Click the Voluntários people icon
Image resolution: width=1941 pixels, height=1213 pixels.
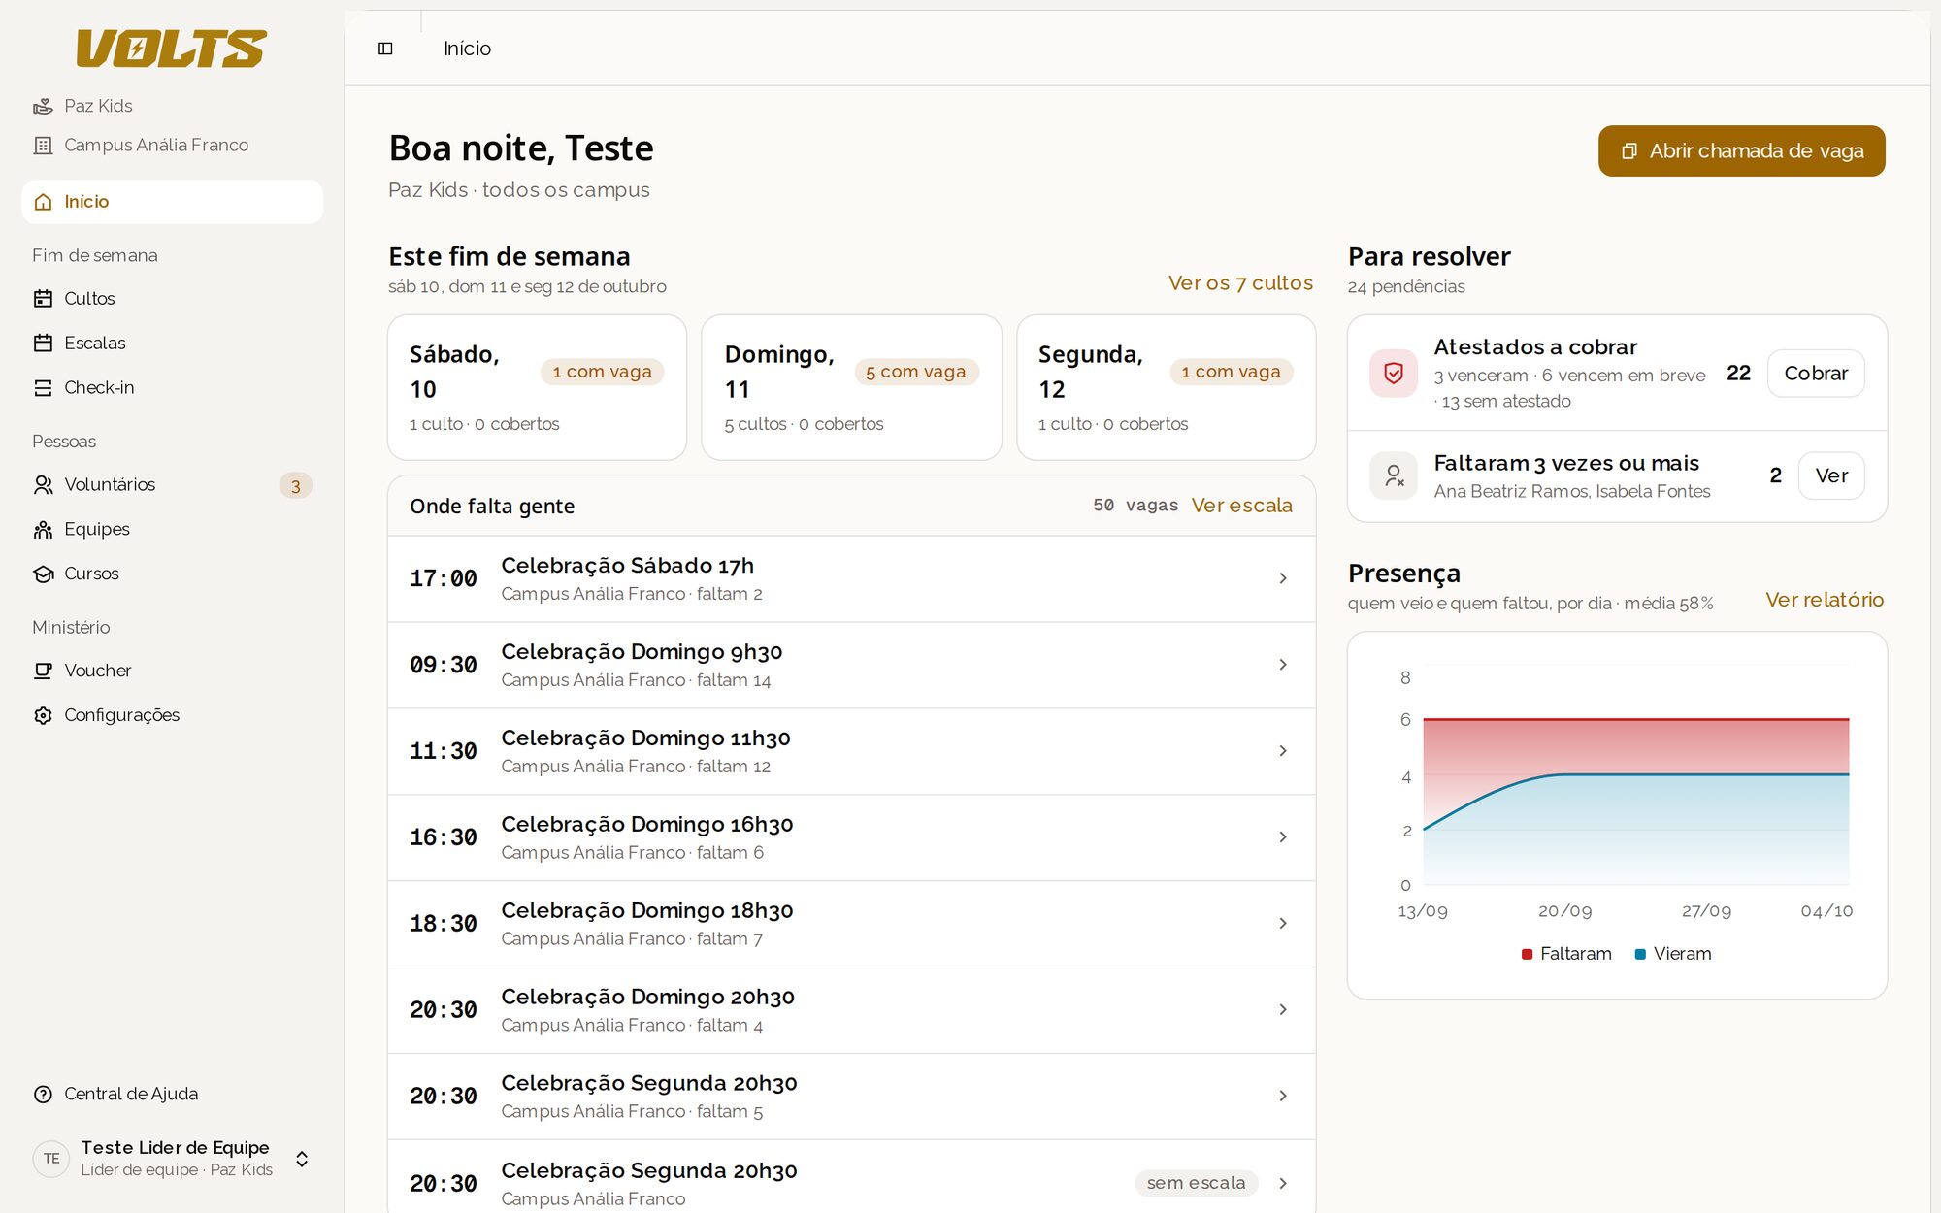(x=43, y=484)
